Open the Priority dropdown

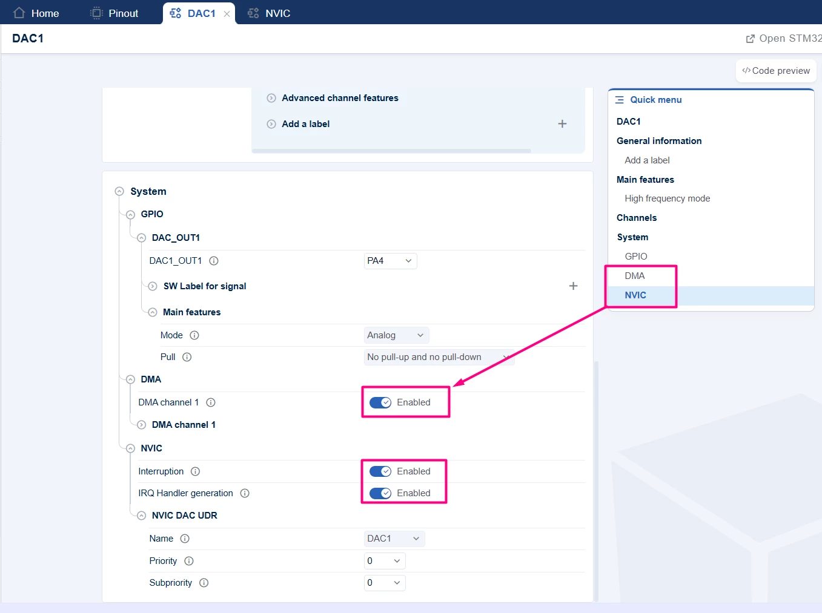pyautogui.click(x=385, y=561)
